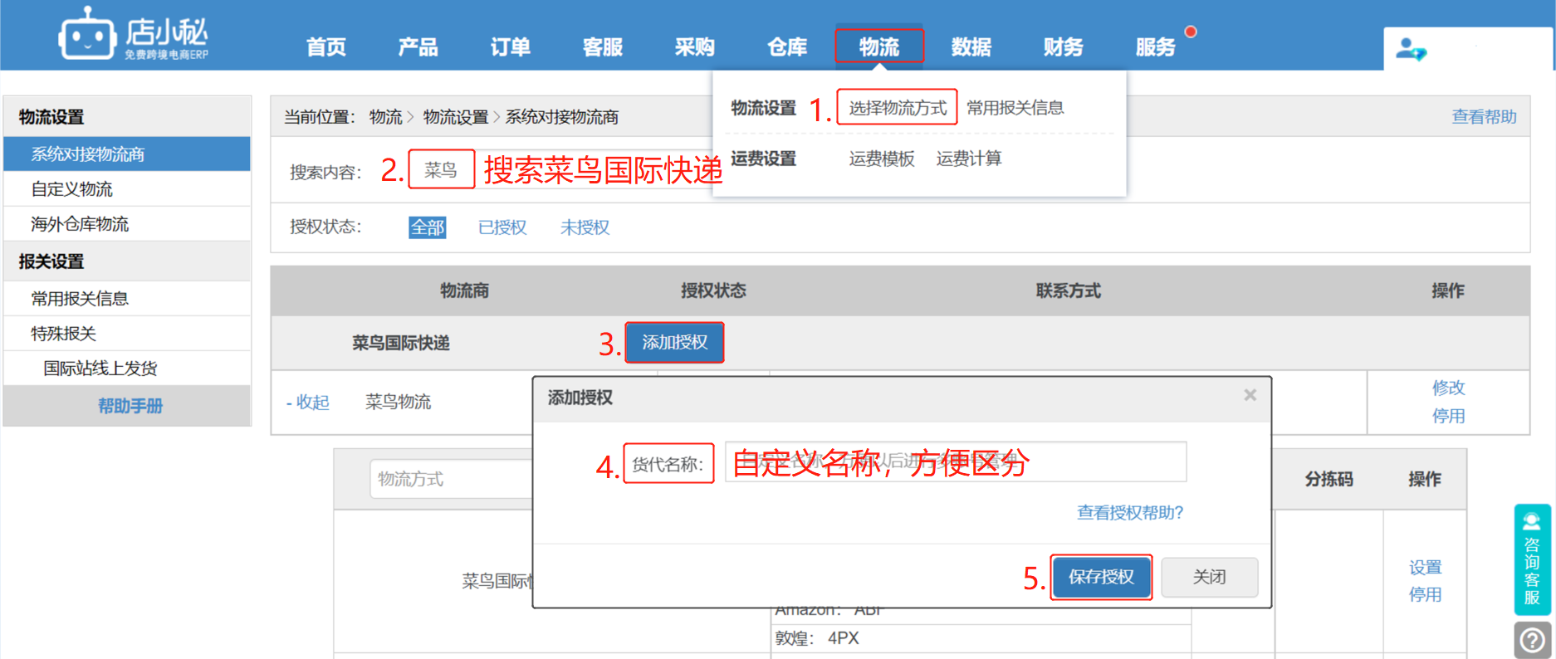Open the 服务 menu
This screenshot has width=1556, height=659.
click(x=1156, y=47)
